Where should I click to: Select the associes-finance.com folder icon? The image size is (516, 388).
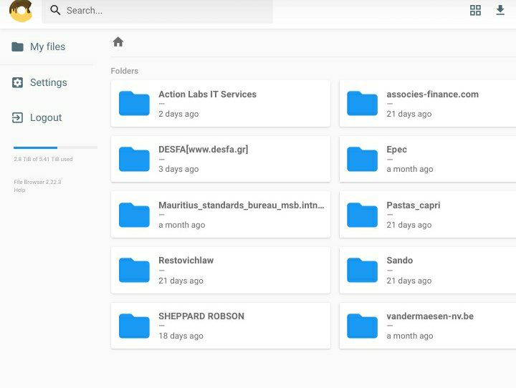363,104
